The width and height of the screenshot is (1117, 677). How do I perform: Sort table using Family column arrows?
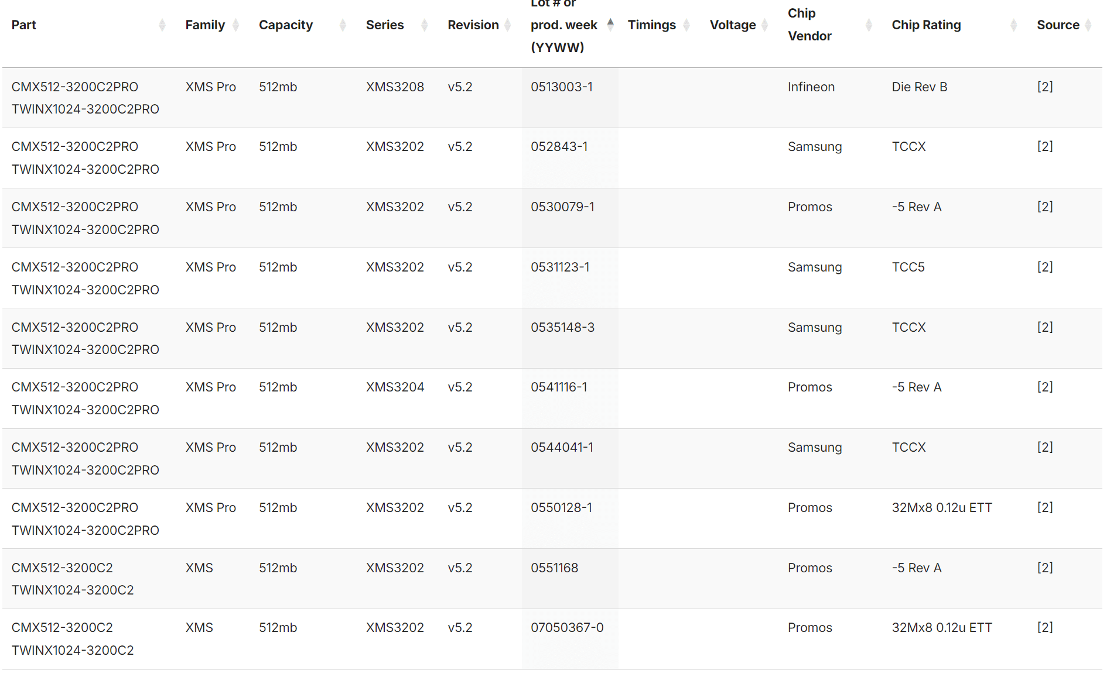(235, 25)
